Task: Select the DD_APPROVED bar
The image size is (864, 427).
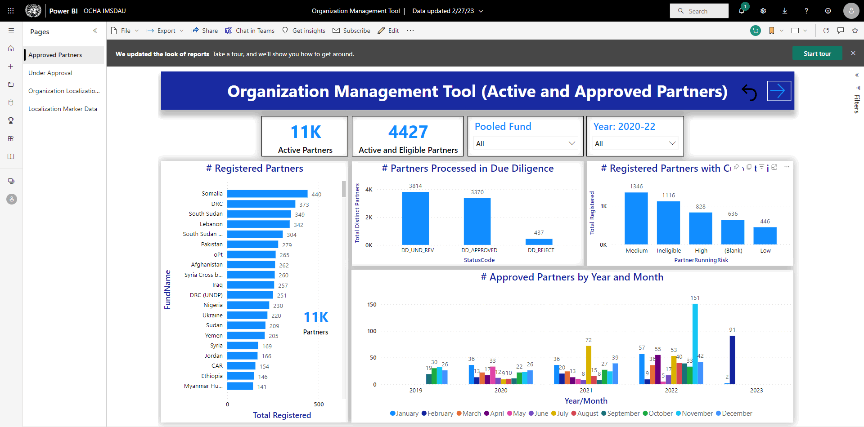Action: 477,222
